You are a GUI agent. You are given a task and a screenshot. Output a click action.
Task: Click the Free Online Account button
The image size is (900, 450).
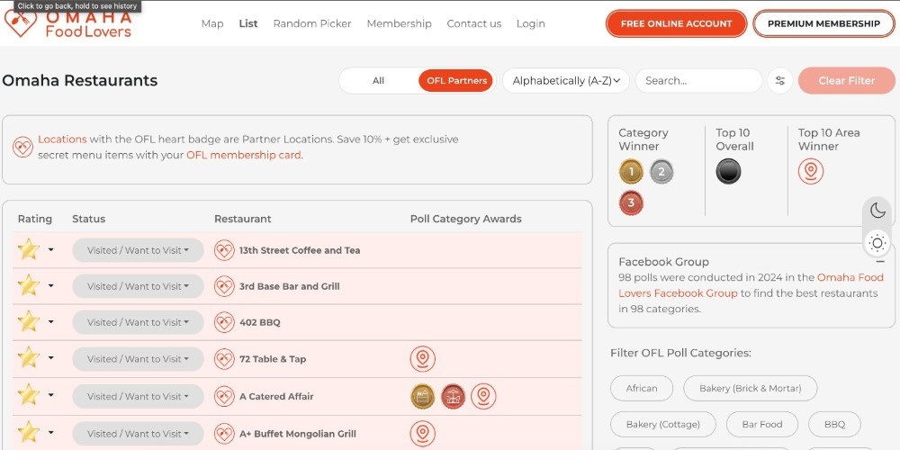tap(676, 23)
